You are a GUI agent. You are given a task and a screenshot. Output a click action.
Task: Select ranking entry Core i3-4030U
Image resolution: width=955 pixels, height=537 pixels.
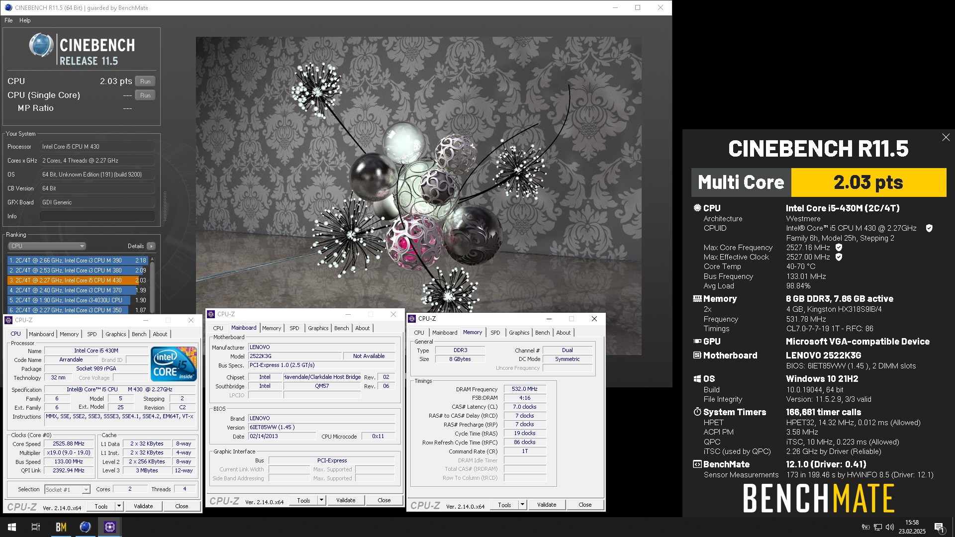(78, 300)
